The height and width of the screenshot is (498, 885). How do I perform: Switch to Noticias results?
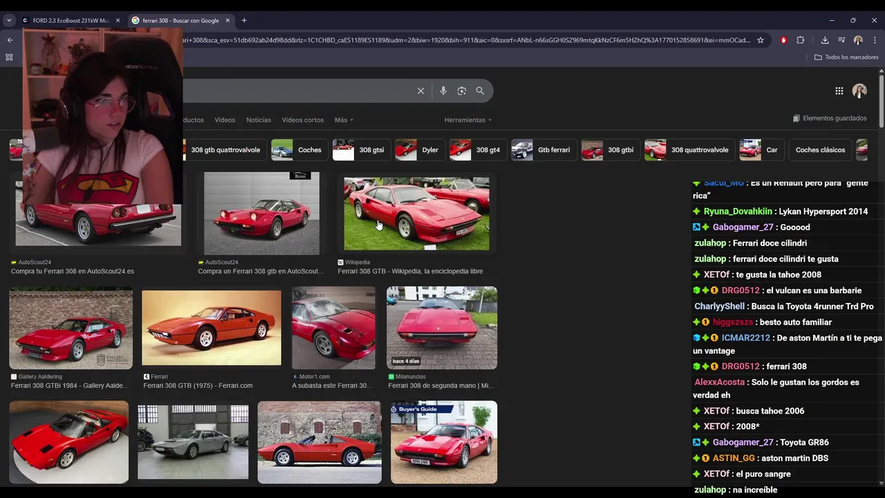pos(259,120)
